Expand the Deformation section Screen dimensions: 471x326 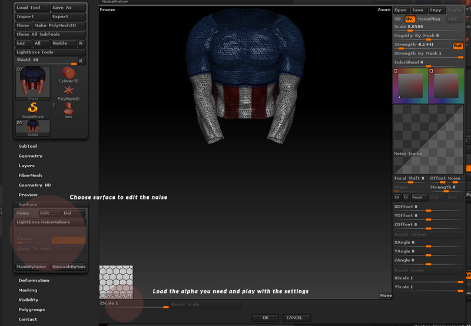pos(34,280)
